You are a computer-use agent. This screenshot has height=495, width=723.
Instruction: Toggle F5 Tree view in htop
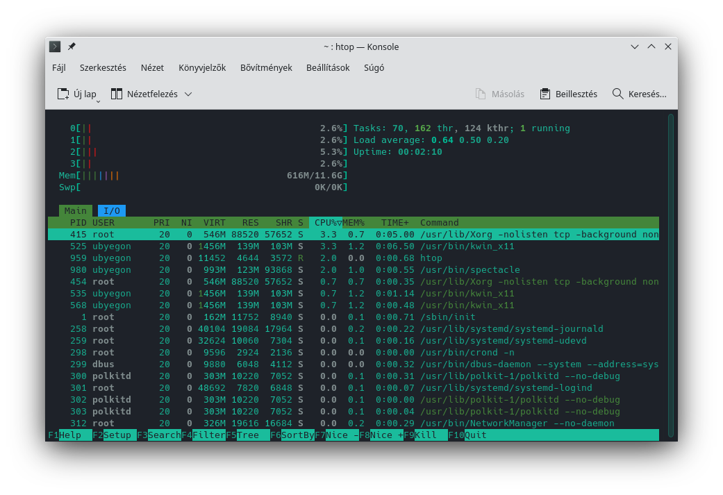point(248,435)
